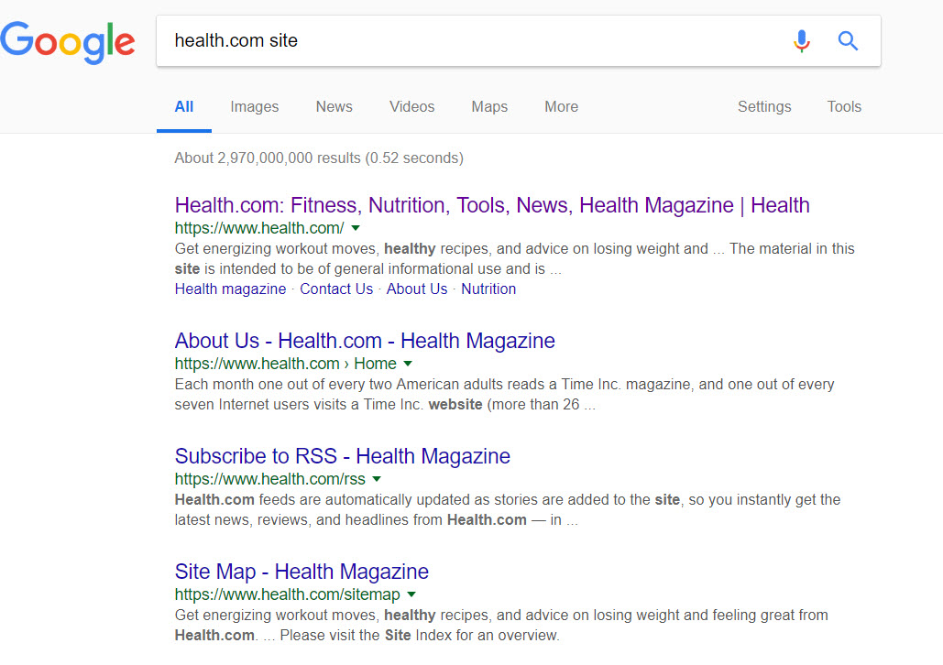The image size is (943, 665).
Task: Open the Videos tab
Action: [412, 107]
